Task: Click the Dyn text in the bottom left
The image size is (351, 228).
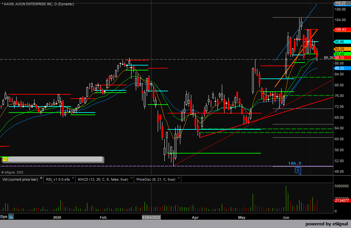Action: [4, 217]
